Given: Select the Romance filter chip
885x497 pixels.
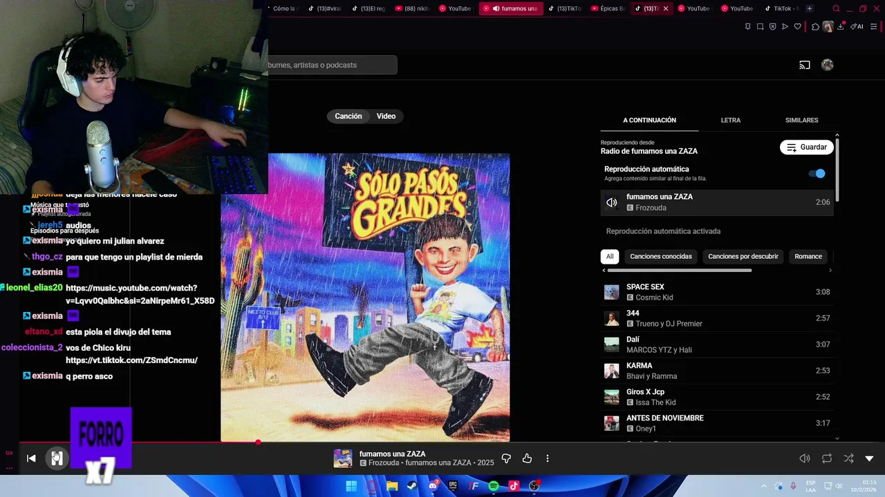Looking at the screenshot, I should coord(808,256).
